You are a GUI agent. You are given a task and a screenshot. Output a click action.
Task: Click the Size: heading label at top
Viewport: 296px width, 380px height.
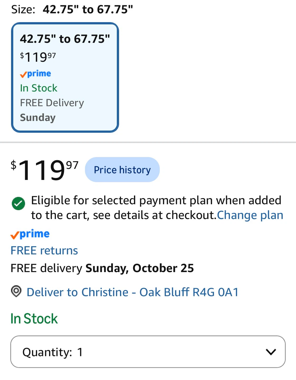point(23,9)
